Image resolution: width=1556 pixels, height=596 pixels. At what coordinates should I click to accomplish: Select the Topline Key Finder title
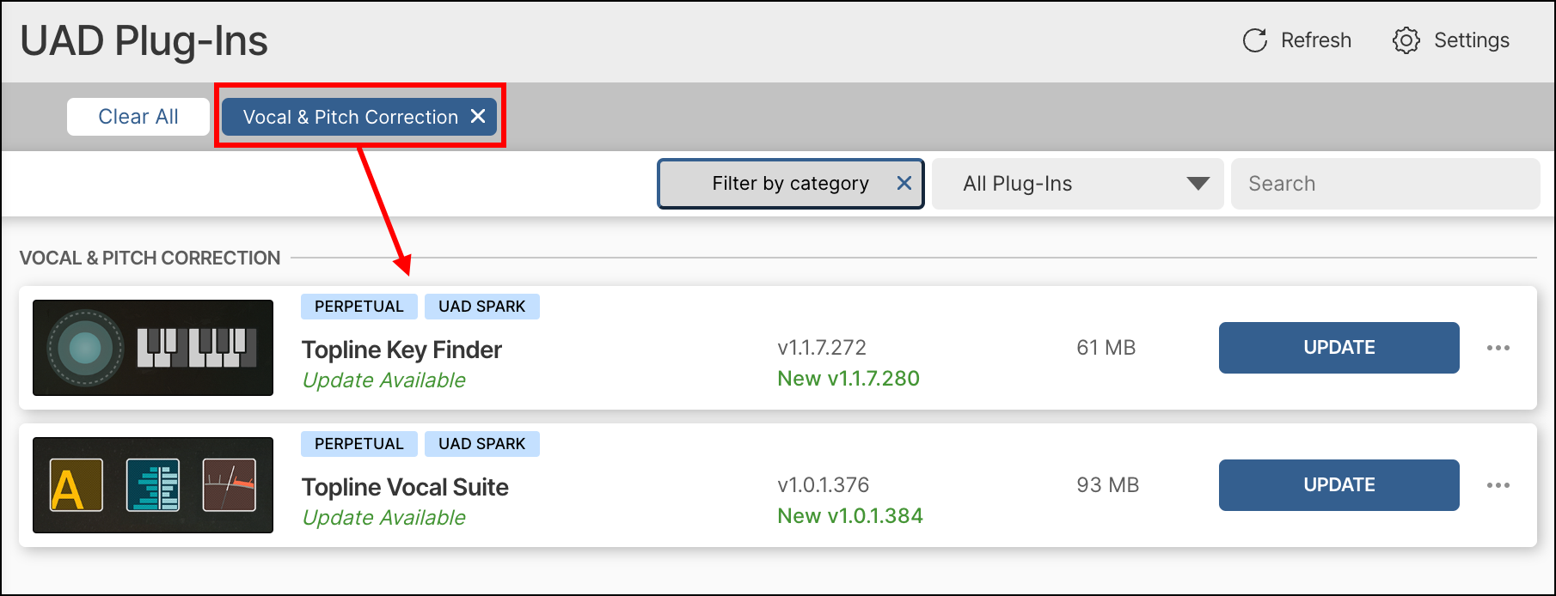(x=401, y=350)
